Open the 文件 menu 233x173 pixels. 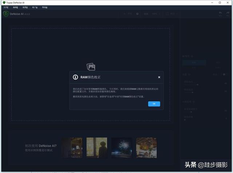point(5,7)
